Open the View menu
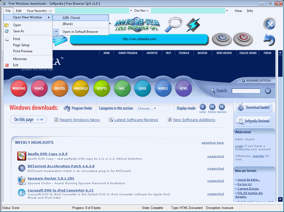 click(x=238, y=11)
